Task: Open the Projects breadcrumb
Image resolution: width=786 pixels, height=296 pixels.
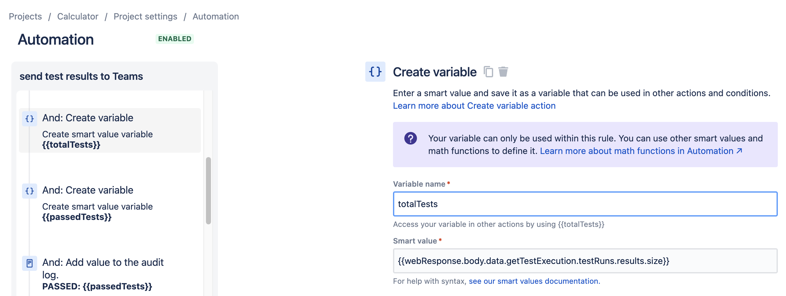Action: (25, 16)
